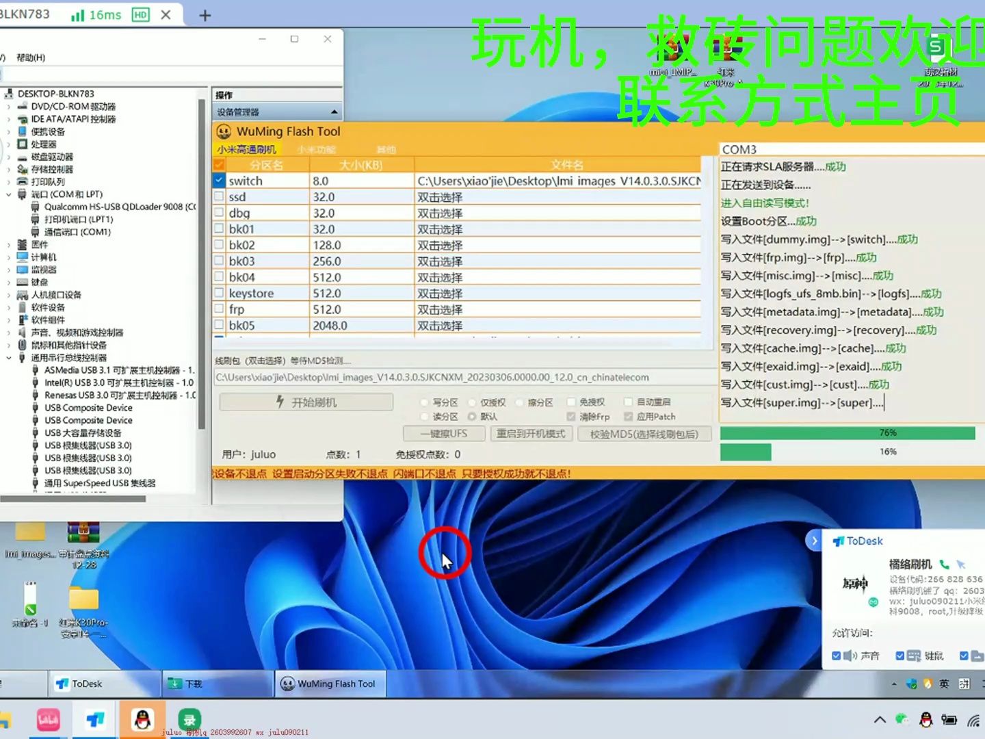985x739 pixels.
Task: Click the 一键擦UFS button
Action: (444, 434)
